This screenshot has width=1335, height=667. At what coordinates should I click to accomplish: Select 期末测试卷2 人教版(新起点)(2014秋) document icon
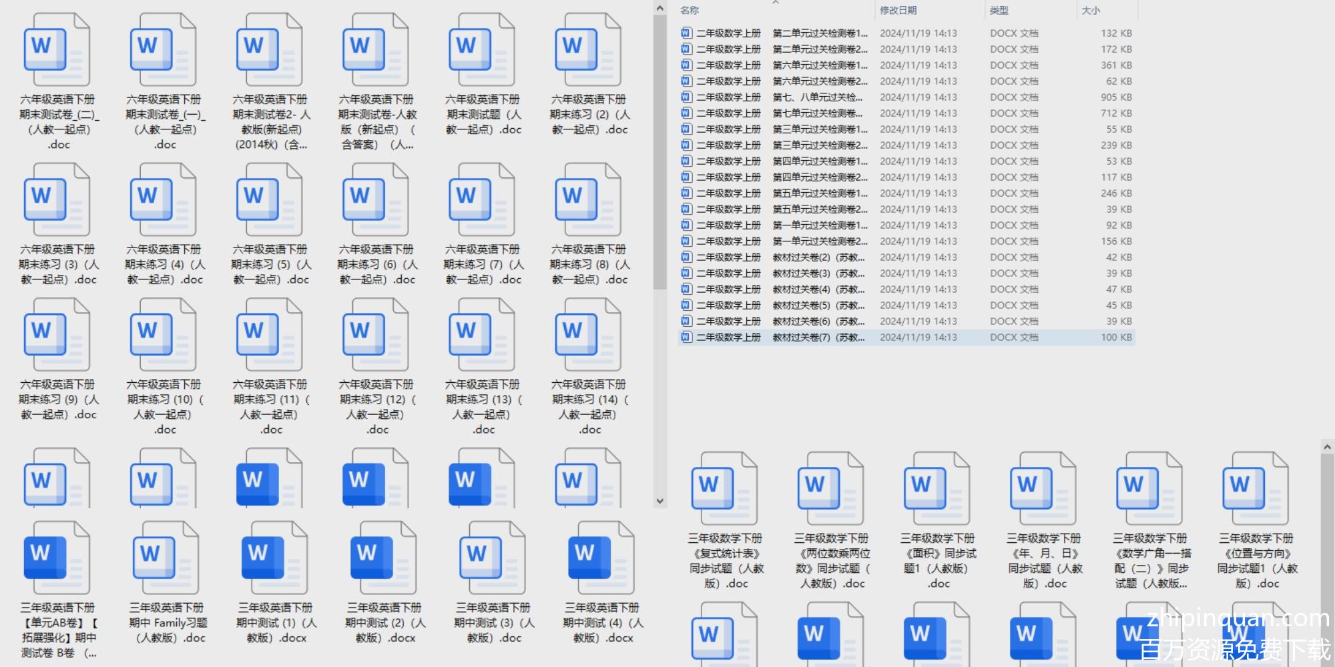269,51
